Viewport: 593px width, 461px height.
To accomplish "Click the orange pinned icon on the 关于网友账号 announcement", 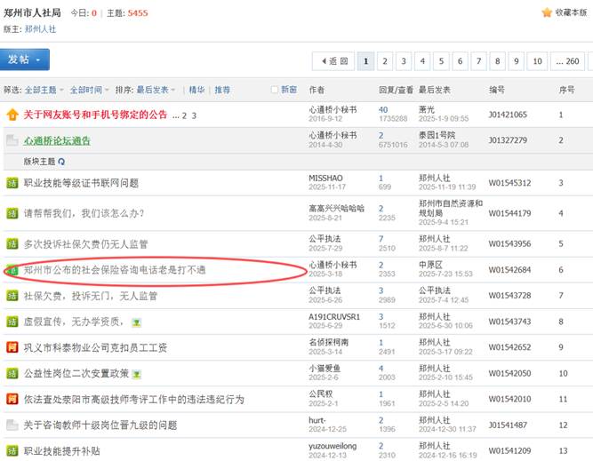I will point(12,115).
